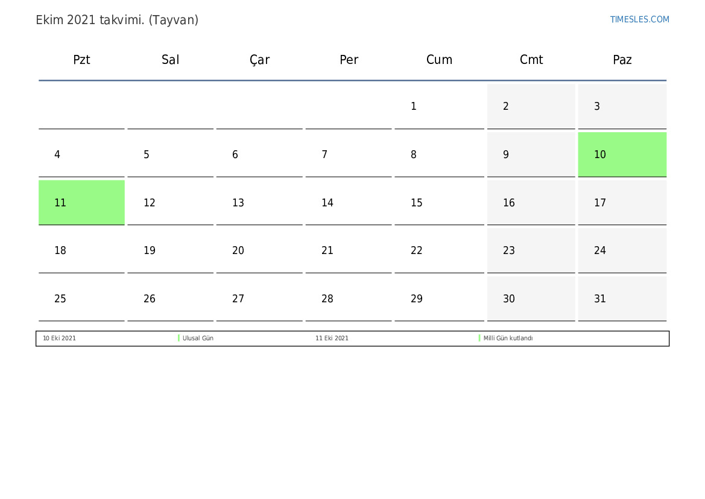This screenshot has width=705, height=499.
Task: Select October 28 in the Per column
Action: click(349, 299)
